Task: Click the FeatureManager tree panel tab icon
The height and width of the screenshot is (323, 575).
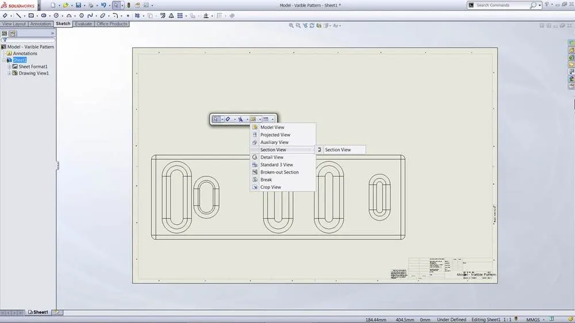Action: 5,33
